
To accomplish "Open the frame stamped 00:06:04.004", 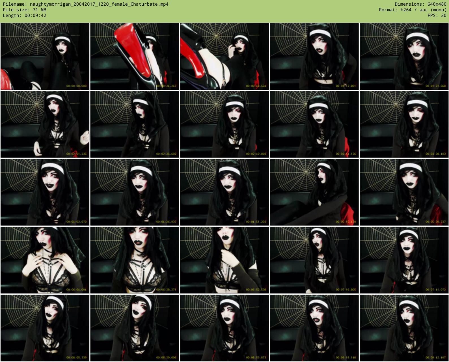I will (45, 260).
